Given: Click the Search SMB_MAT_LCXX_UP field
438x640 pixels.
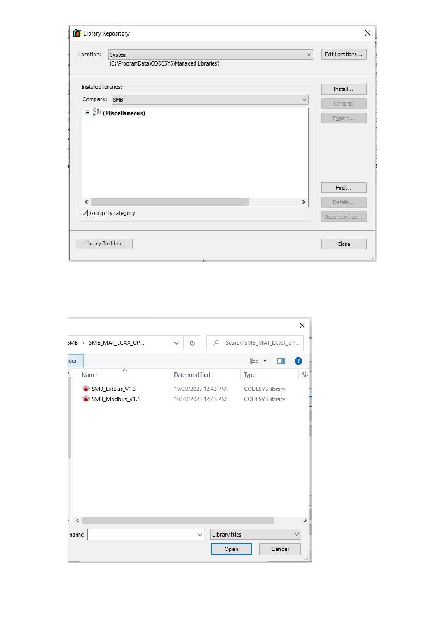Looking at the screenshot, I should [x=255, y=343].
